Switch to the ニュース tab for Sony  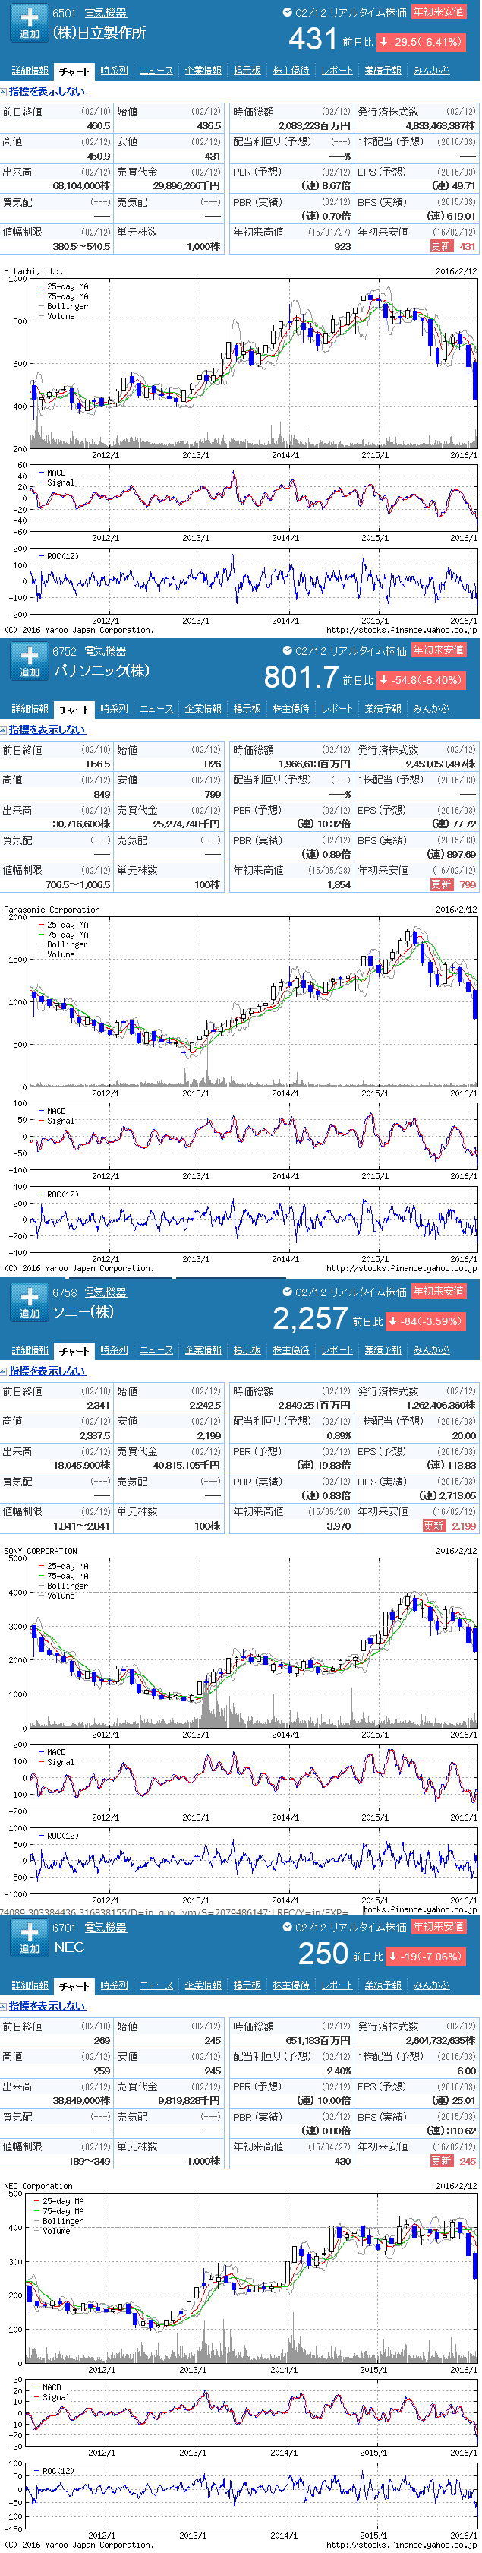click(156, 1351)
